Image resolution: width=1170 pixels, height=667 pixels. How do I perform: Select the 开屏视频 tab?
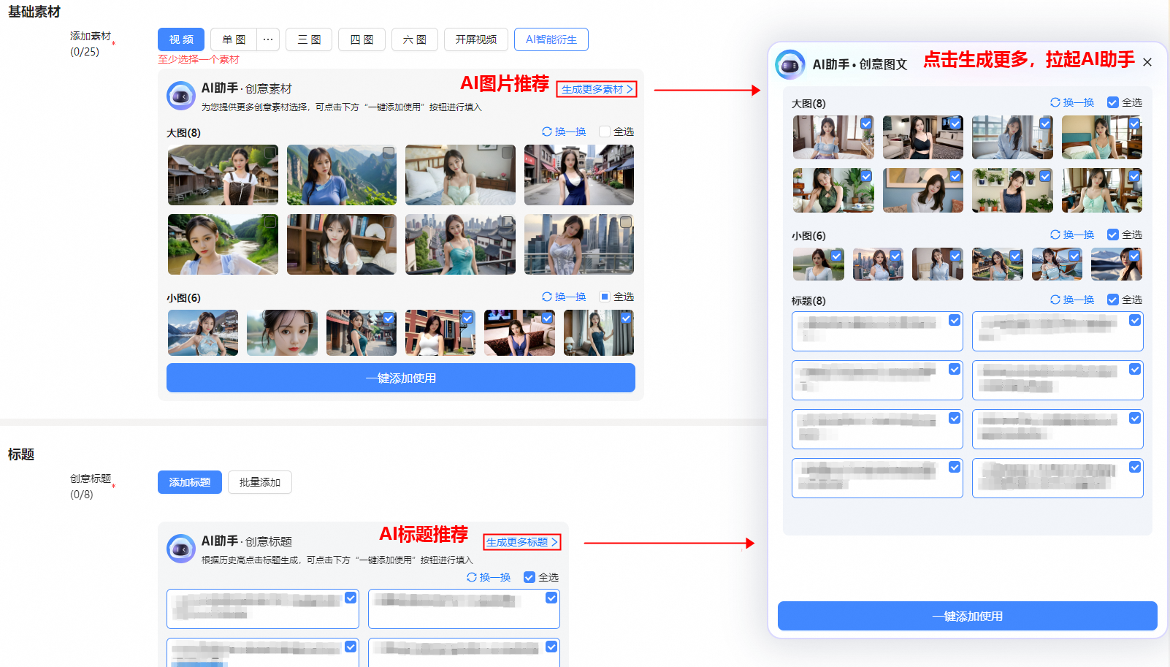(x=475, y=39)
